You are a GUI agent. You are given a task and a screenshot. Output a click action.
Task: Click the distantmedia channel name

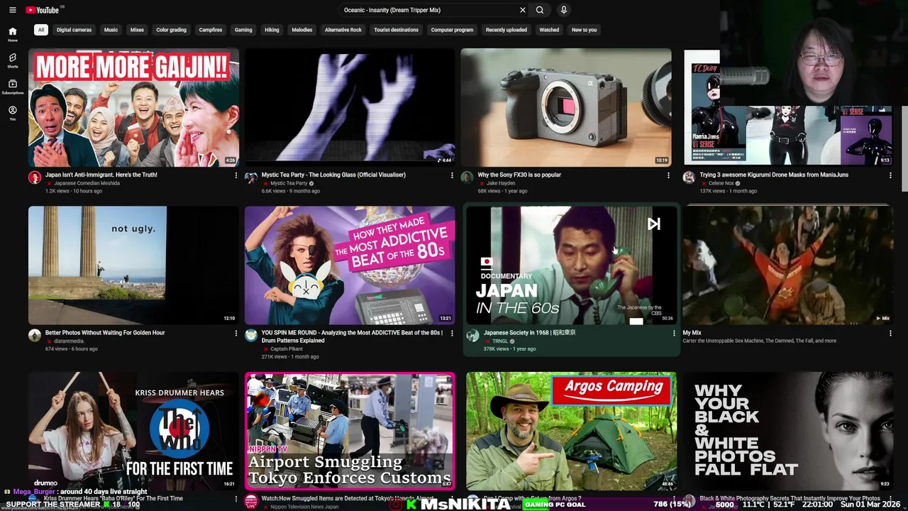[x=69, y=341]
